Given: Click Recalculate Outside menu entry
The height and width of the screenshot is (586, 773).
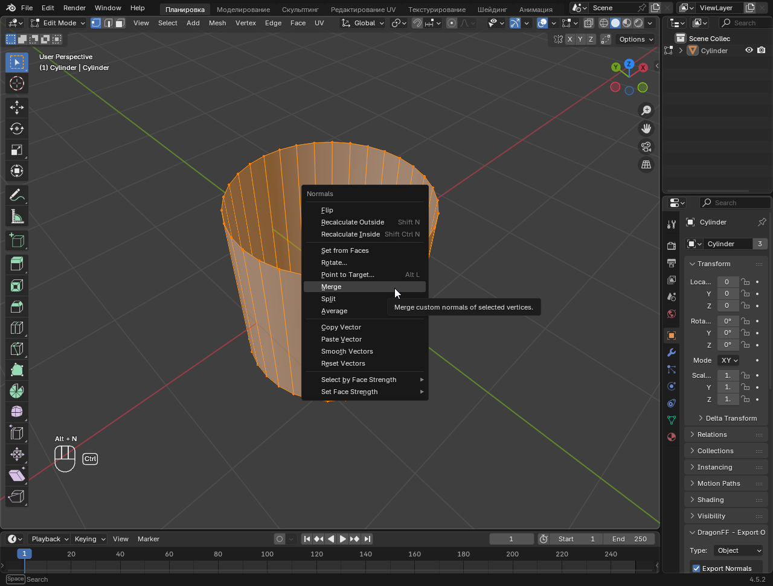Looking at the screenshot, I should point(353,222).
